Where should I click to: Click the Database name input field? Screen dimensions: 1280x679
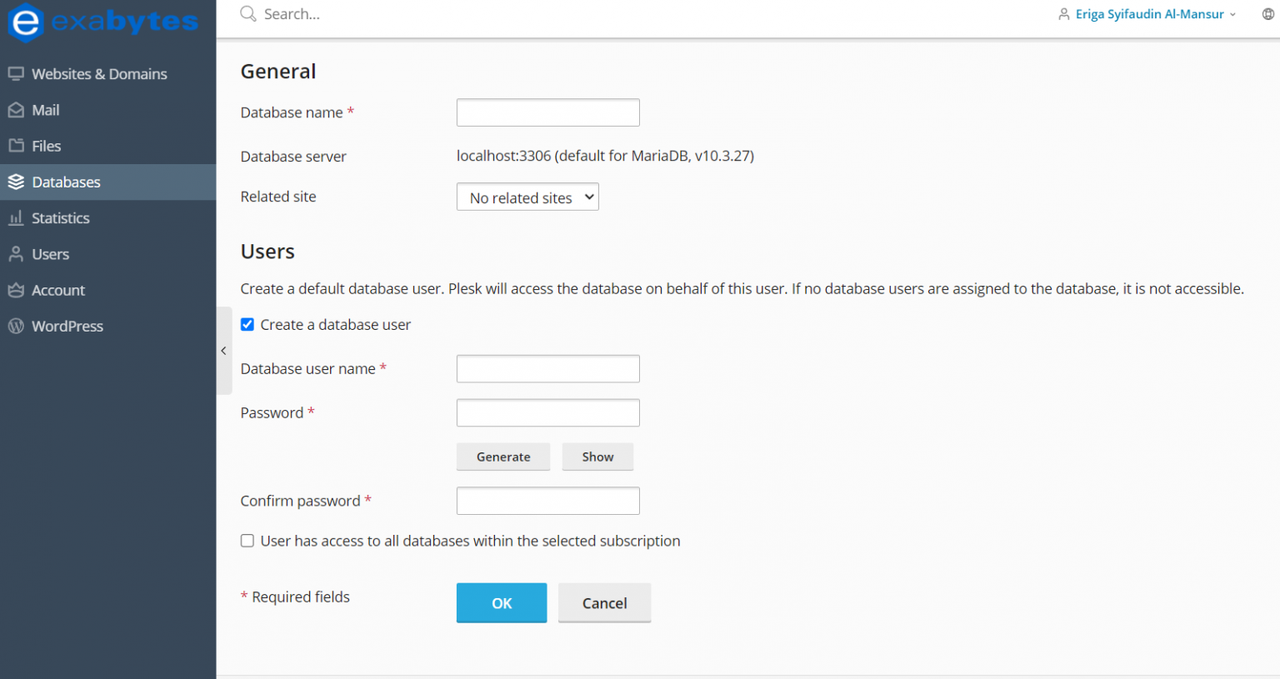(547, 112)
